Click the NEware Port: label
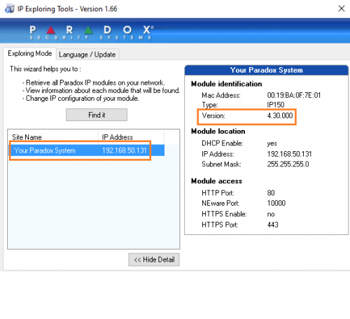The image size is (350, 319). [220, 203]
